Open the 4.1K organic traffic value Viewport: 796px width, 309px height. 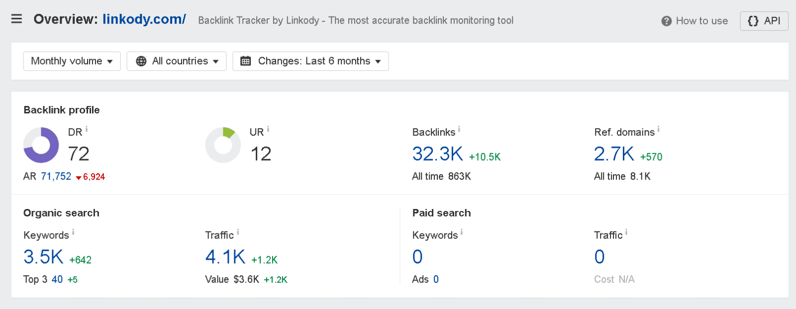[225, 257]
